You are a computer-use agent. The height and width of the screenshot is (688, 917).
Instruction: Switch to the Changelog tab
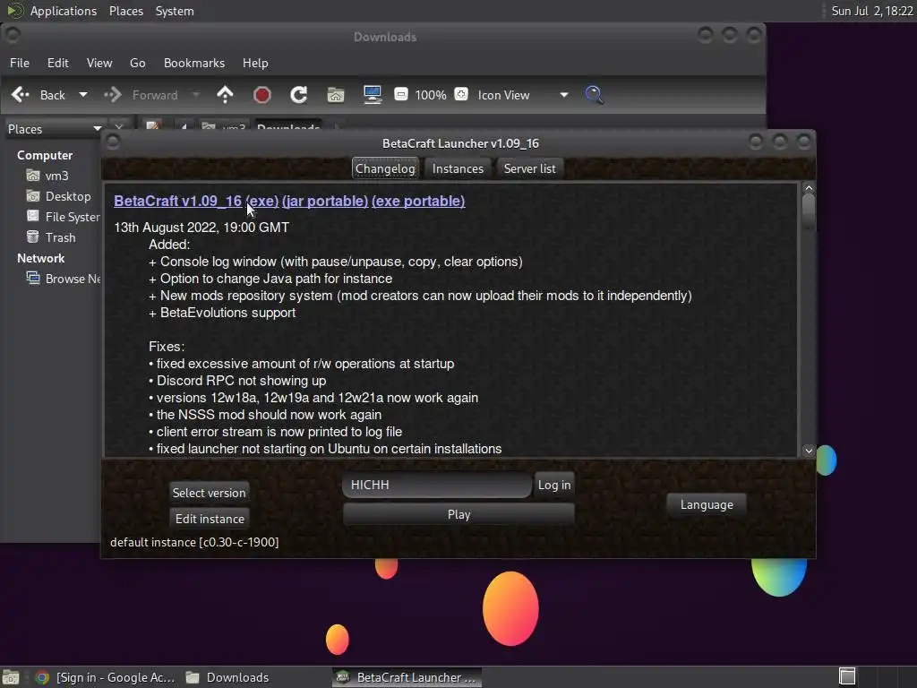click(x=385, y=168)
